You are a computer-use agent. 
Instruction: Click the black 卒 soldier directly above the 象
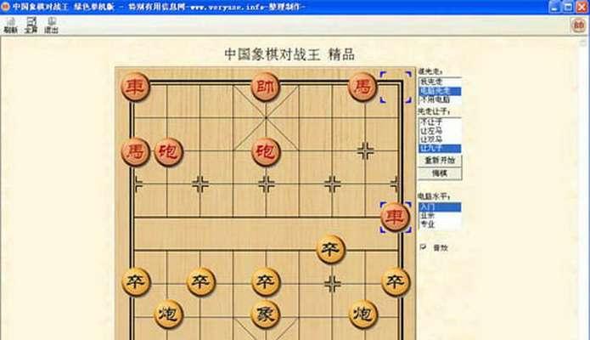(266, 281)
